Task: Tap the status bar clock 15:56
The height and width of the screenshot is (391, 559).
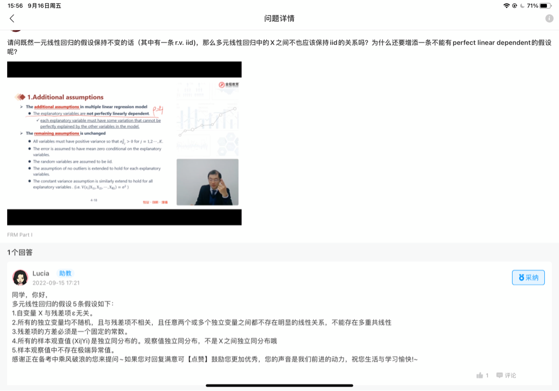Action: 15,5
